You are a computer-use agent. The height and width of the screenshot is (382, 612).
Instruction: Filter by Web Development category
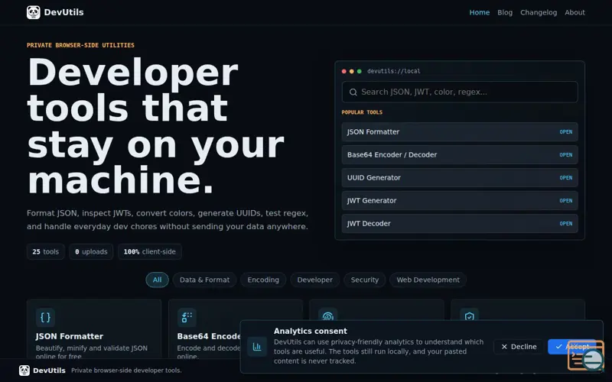pos(428,280)
